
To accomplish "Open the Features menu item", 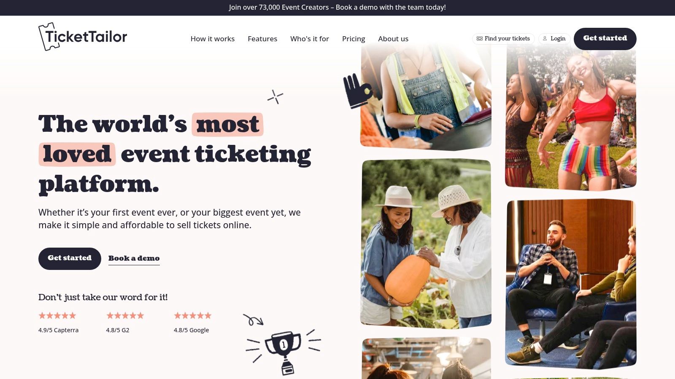I will click(x=262, y=39).
